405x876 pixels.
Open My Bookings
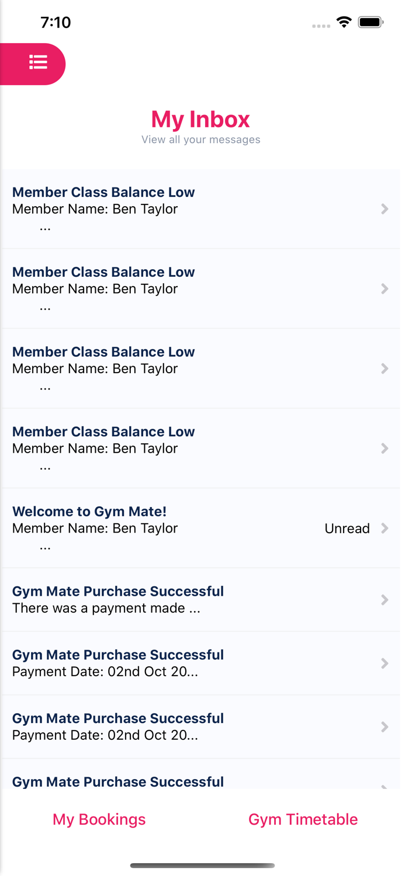point(99,819)
